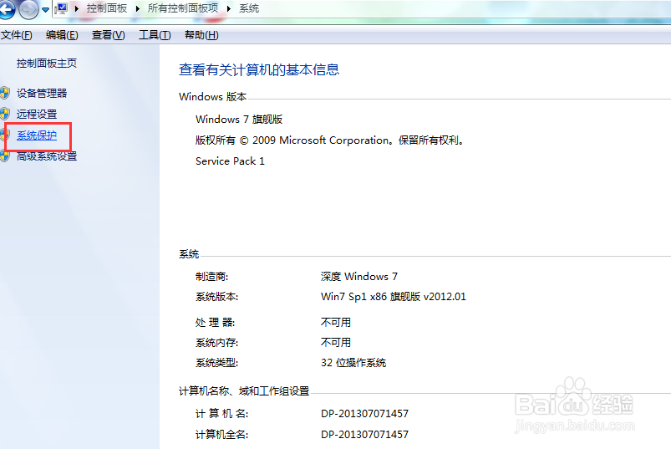Viewport: 671px width, 449px height.
Task: Click the 系统类型 label
Action: tap(217, 363)
